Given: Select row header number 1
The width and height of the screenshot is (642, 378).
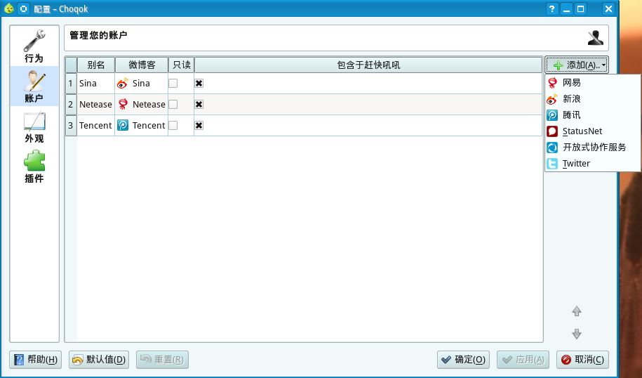Looking at the screenshot, I should [71, 83].
